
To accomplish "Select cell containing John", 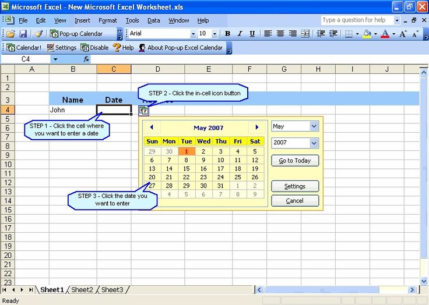I will click(73, 110).
